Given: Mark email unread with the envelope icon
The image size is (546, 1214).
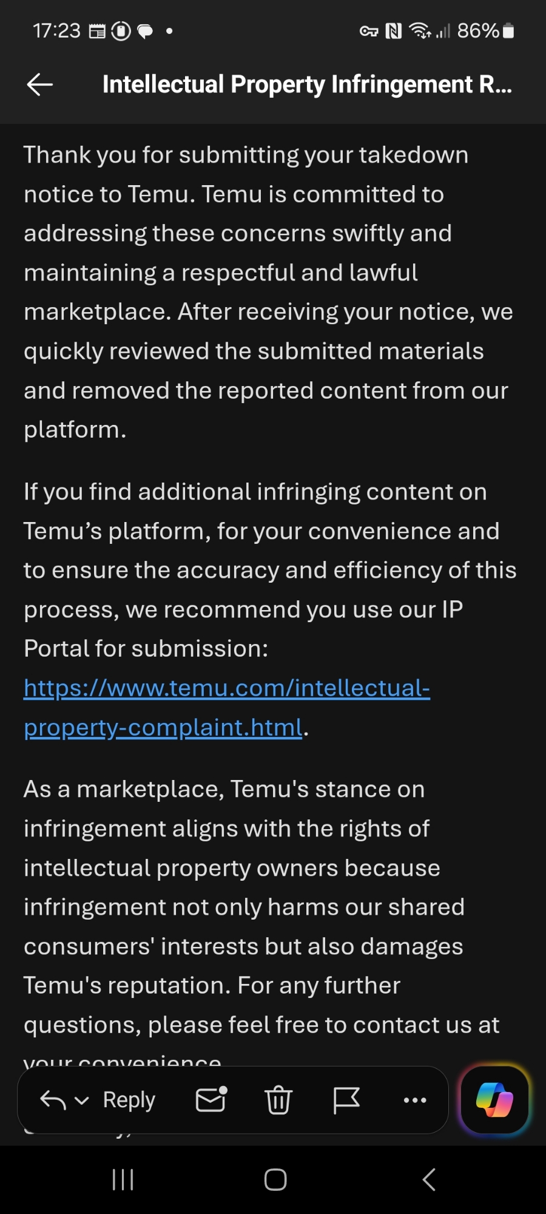Looking at the screenshot, I should tap(211, 1099).
